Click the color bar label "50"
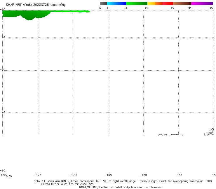 173,8
